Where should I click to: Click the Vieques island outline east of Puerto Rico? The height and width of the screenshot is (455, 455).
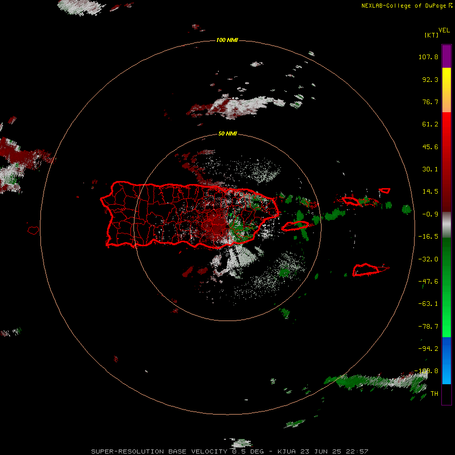[295, 226]
